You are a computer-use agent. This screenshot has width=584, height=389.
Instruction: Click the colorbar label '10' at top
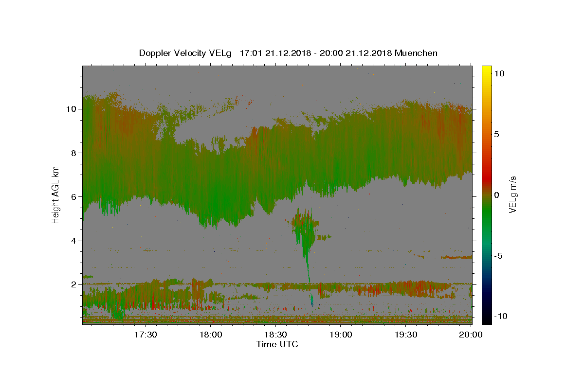[499, 73]
